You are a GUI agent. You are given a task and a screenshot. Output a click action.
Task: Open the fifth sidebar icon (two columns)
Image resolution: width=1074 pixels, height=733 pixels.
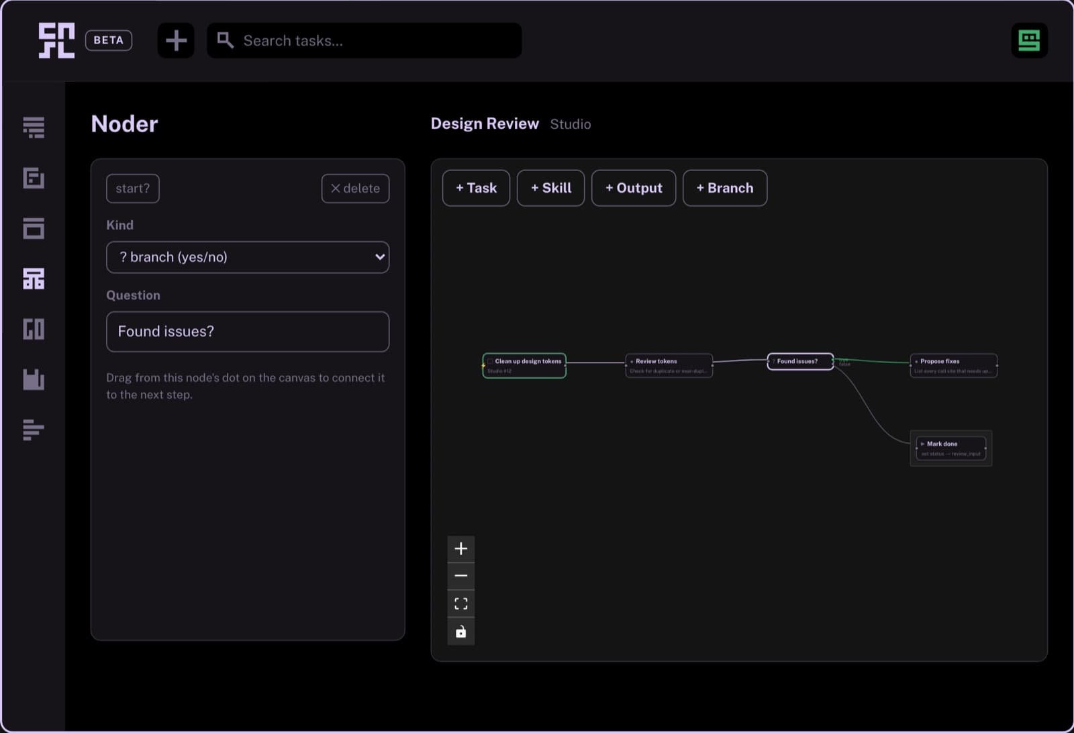pos(34,329)
